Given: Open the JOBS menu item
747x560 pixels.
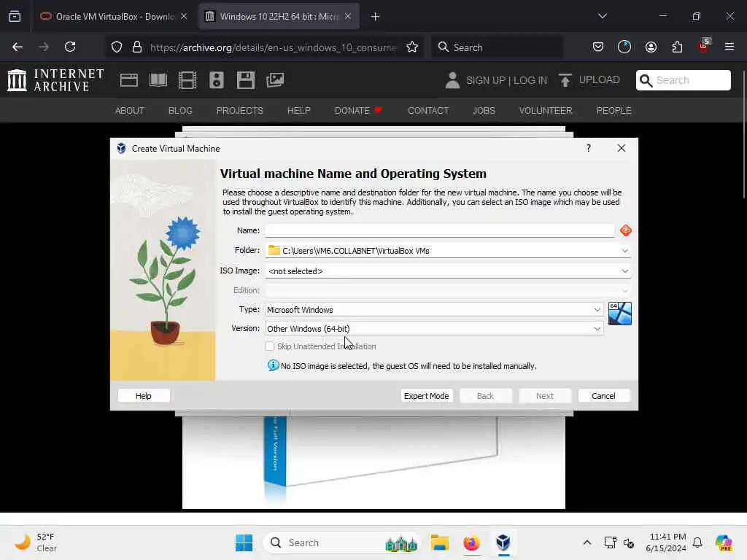Looking at the screenshot, I should click(x=484, y=111).
